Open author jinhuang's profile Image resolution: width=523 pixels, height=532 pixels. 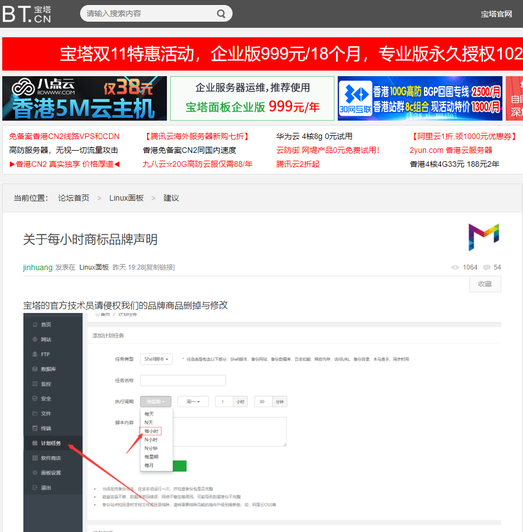38,267
